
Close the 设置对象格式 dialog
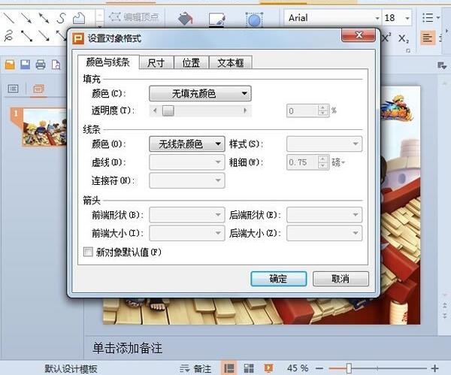pos(359,35)
